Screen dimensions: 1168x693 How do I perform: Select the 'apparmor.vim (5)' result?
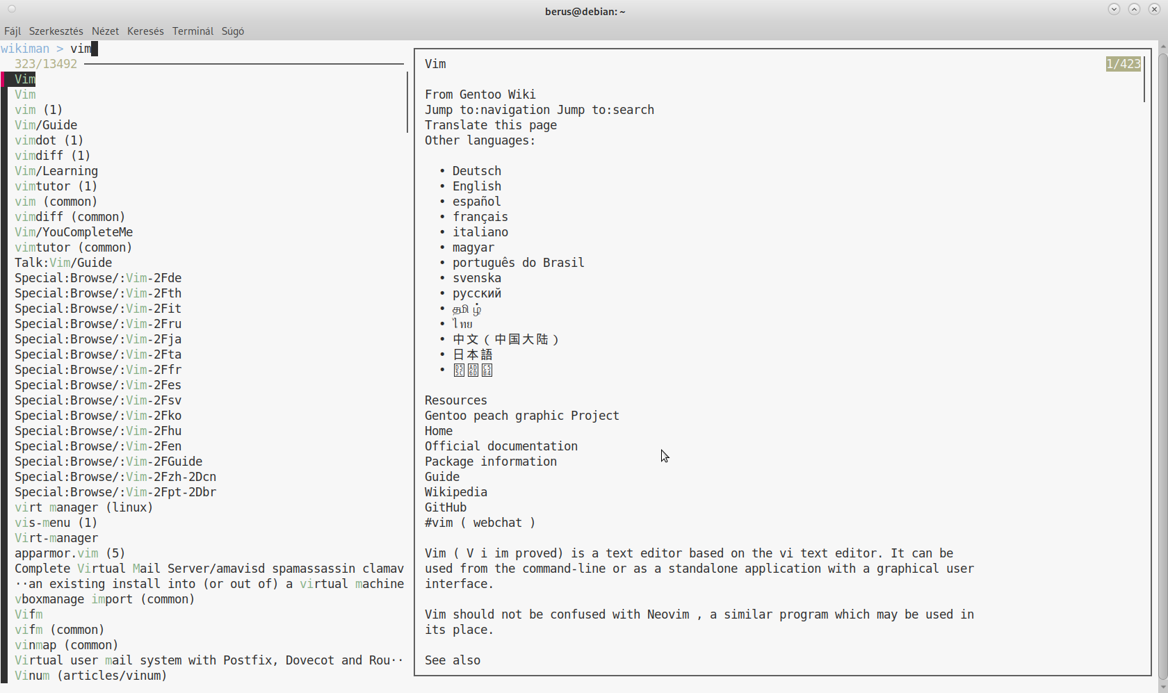[70, 553]
